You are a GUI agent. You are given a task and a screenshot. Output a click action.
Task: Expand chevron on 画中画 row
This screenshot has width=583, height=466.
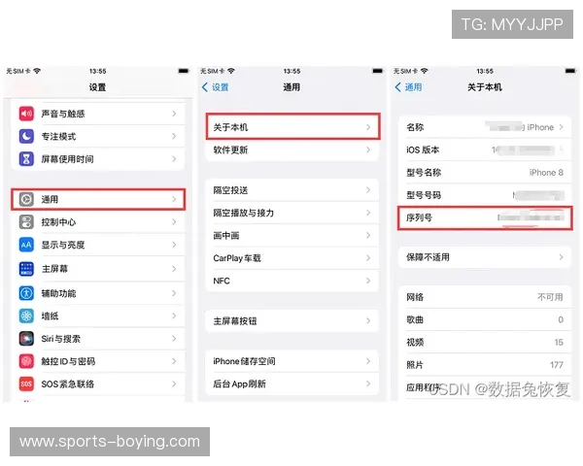point(368,236)
